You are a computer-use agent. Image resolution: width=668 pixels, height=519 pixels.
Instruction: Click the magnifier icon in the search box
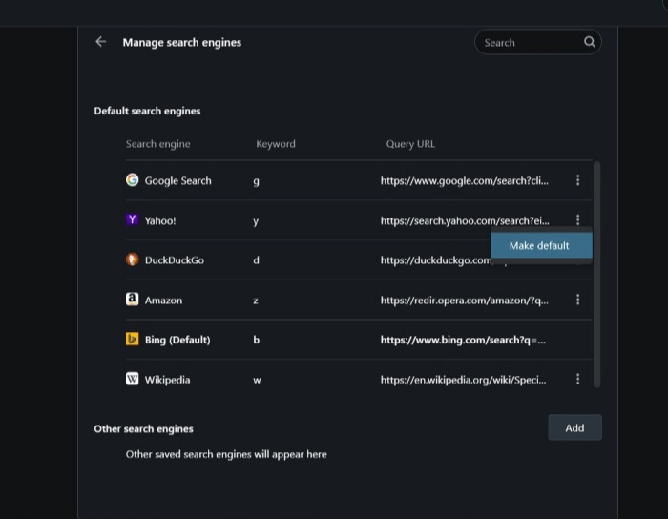click(x=590, y=42)
